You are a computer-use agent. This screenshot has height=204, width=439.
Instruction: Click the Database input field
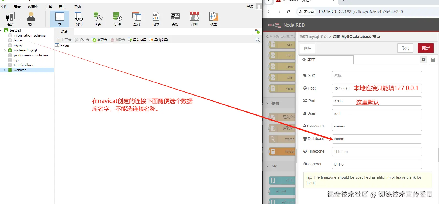pyautogui.click(x=377, y=139)
